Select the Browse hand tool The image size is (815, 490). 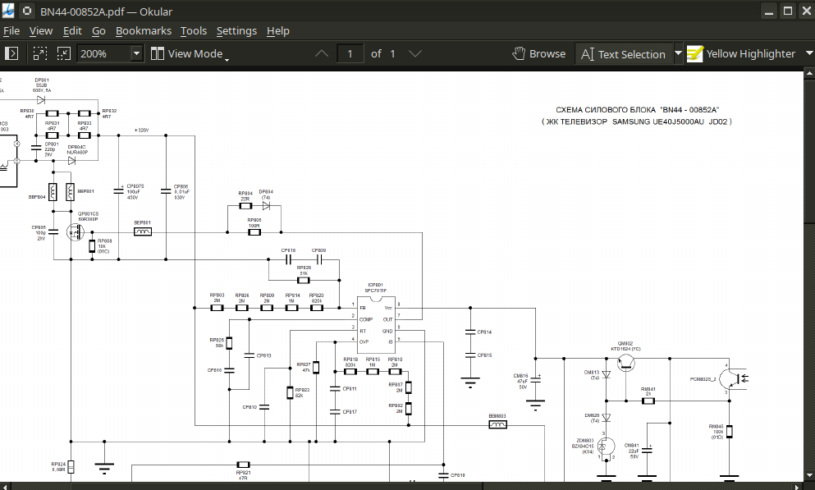539,53
